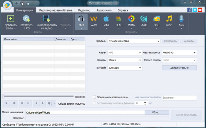
Task: Select the M4A apple format icon
Action: point(106,18)
